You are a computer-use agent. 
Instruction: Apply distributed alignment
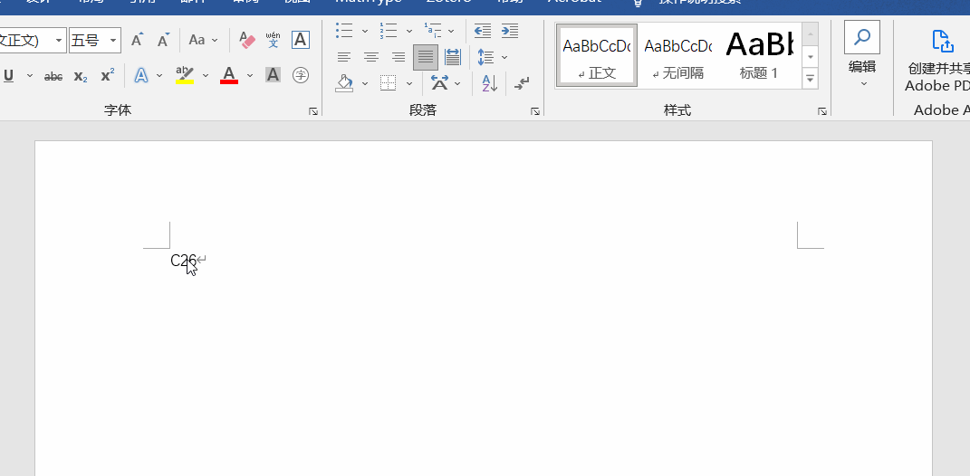453,58
